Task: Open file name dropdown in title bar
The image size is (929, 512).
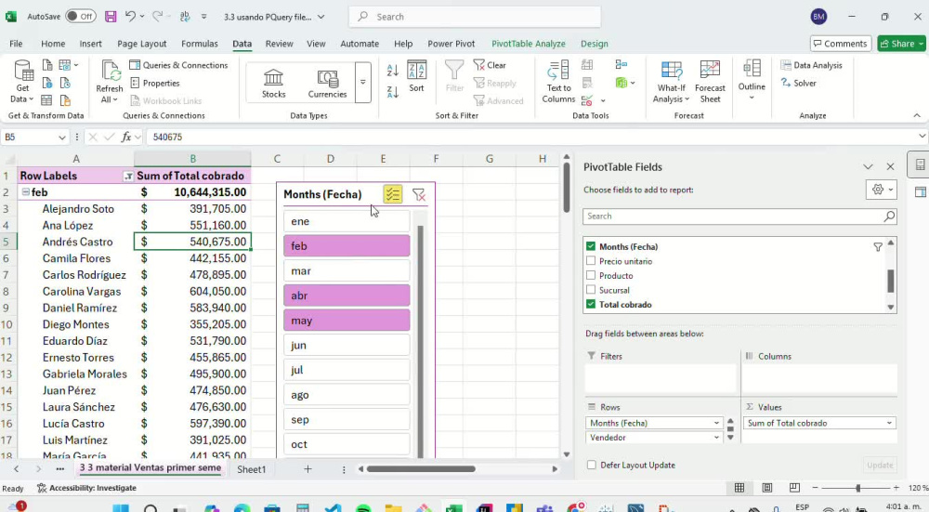Action: click(x=321, y=17)
